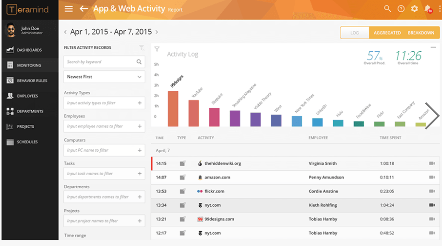442x246 pixels.
Task: Open employee Cordie Anstine
Action: tap(323, 191)
